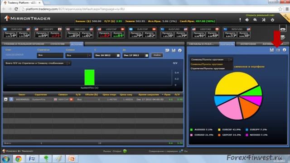Click the USD/CHF buy price button

(118, 34)
